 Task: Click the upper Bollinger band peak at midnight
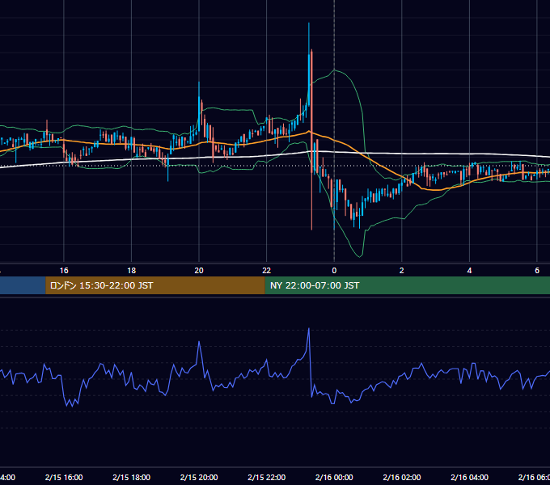click(334, 70)
